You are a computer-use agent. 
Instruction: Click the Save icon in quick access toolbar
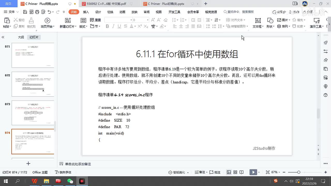coord(25,12)
